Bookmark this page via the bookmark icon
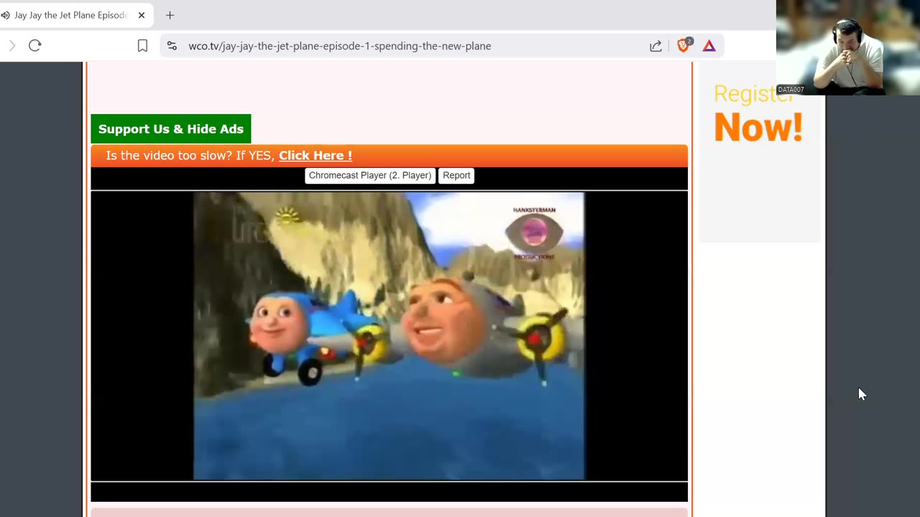The image size is (920, 517). coord(142,46)
